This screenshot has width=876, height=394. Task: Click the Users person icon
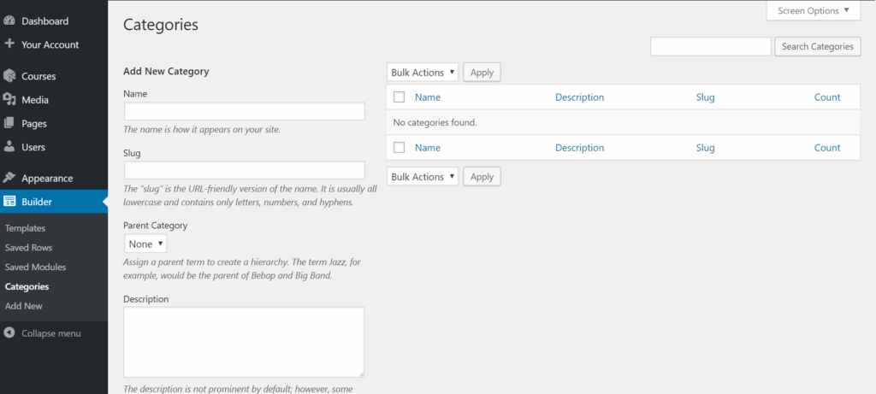point(9,147)
